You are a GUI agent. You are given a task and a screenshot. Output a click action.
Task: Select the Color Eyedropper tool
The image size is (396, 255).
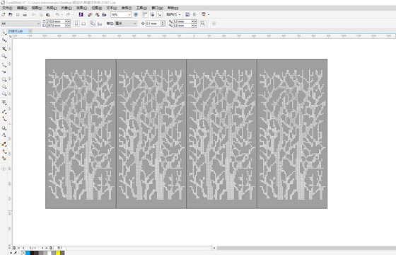4,144
